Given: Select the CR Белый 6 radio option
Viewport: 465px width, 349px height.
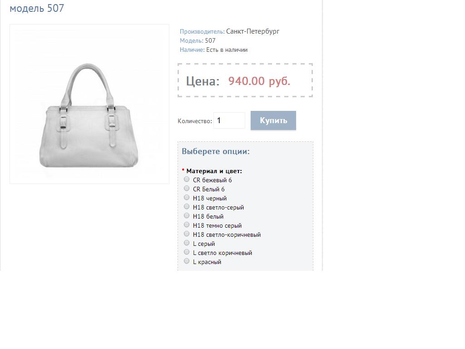Looking at the screenshot, I should click(187, 189).
